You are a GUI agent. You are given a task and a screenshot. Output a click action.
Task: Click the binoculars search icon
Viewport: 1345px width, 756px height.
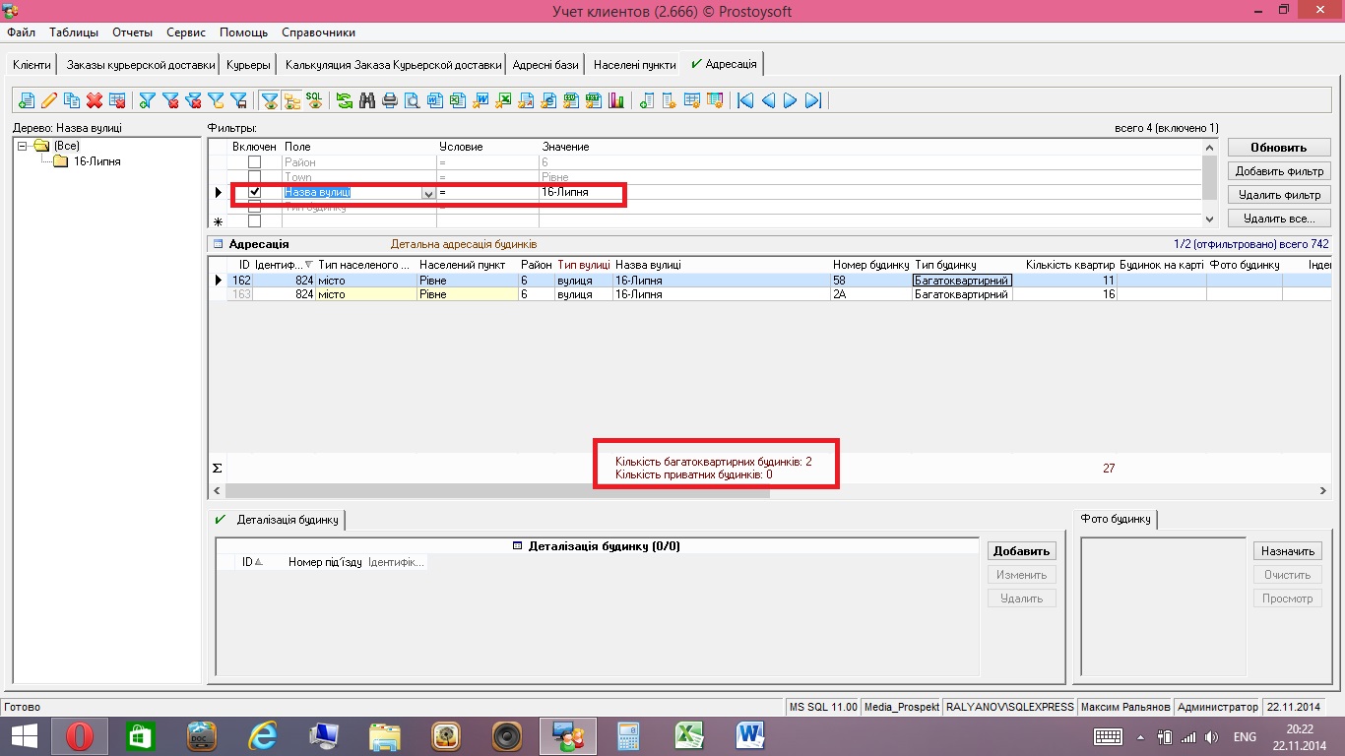click(x=367, y=100)
